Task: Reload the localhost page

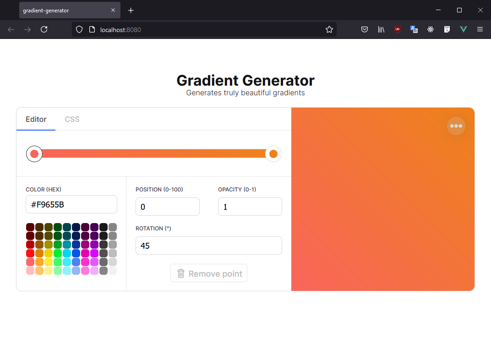Action: click(x=44, y=29)
